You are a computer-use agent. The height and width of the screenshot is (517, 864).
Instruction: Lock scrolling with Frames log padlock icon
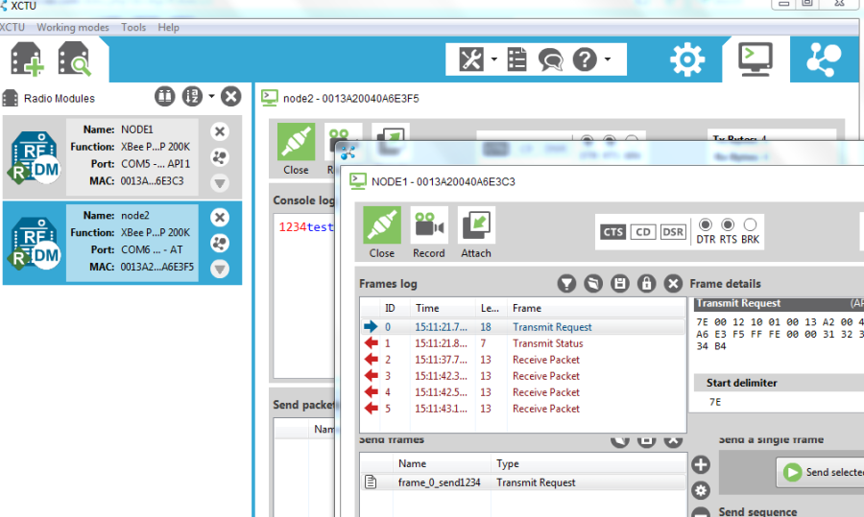(x=646, y=284)
